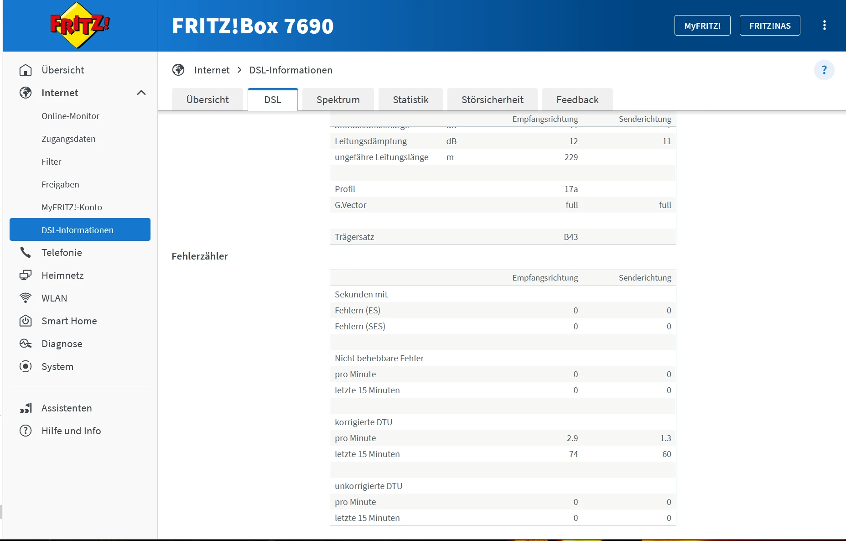The width and height of the screenshot is (846, 541).
Task: Click the Telefonie phone icon
Action: tap(26, 252)
